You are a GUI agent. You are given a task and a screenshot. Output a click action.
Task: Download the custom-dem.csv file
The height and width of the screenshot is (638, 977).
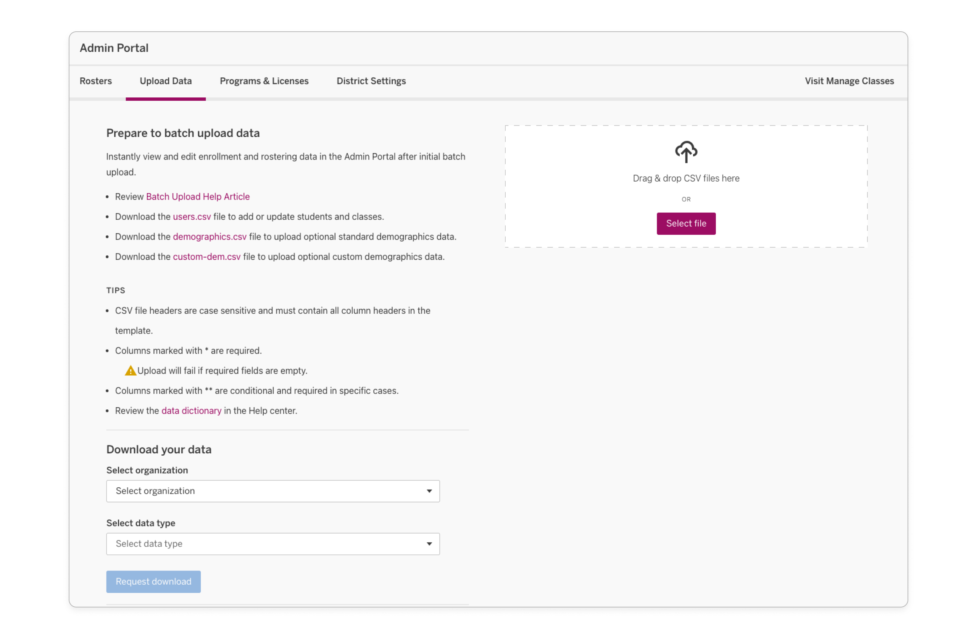tap(206, 256)
